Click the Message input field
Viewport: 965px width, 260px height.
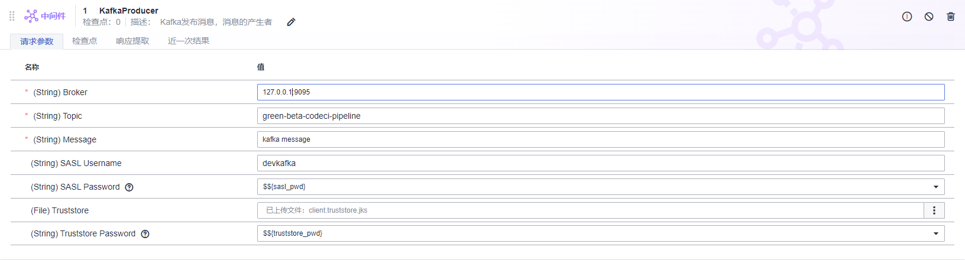click(x=601, y=139)
